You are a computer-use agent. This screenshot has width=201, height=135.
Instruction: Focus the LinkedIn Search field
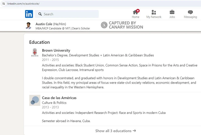pos(67,14)
